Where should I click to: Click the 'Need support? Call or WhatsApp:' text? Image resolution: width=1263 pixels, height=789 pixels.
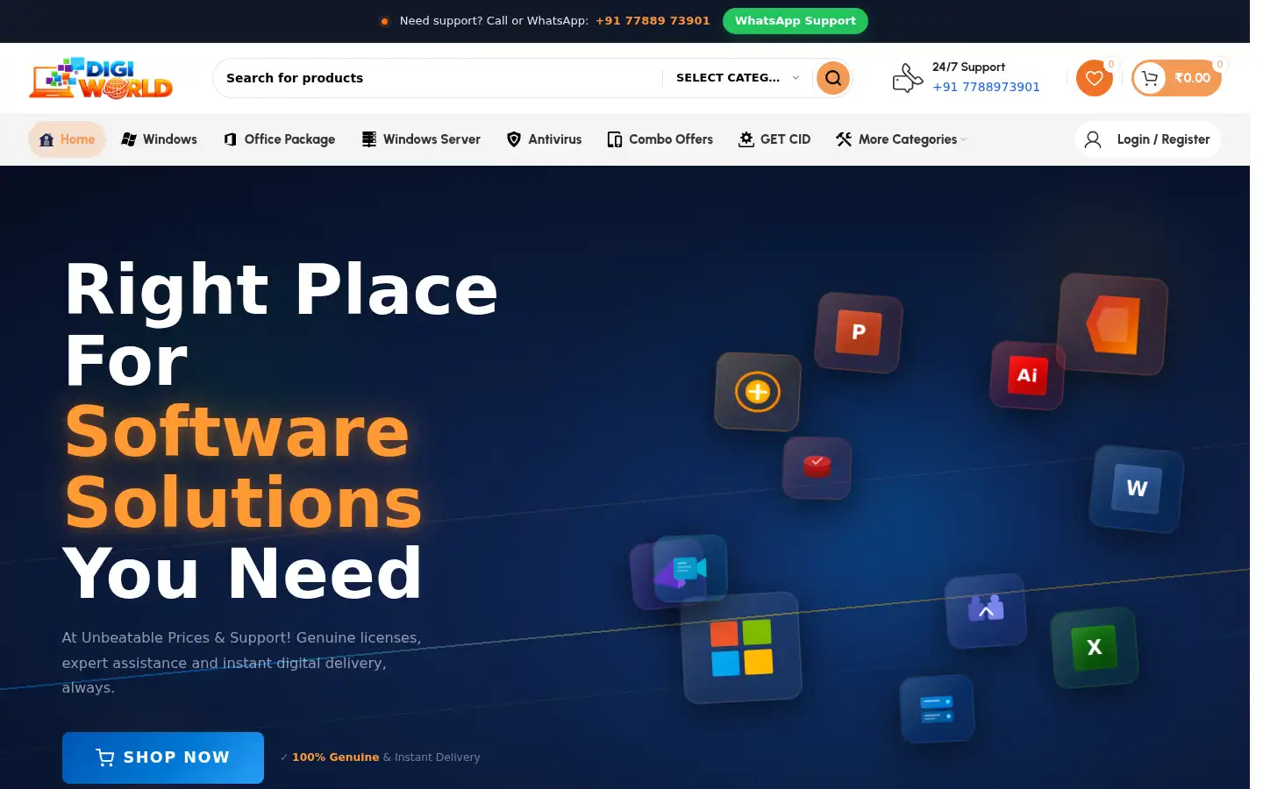tap(494, 21)
